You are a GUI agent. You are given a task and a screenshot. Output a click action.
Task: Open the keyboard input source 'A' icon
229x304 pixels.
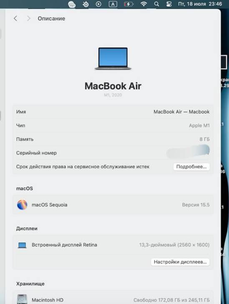(113, 4)
